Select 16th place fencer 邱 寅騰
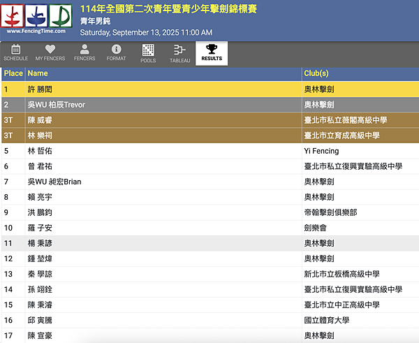Viewport: 419px width, 343px height. tap(40, 320)
